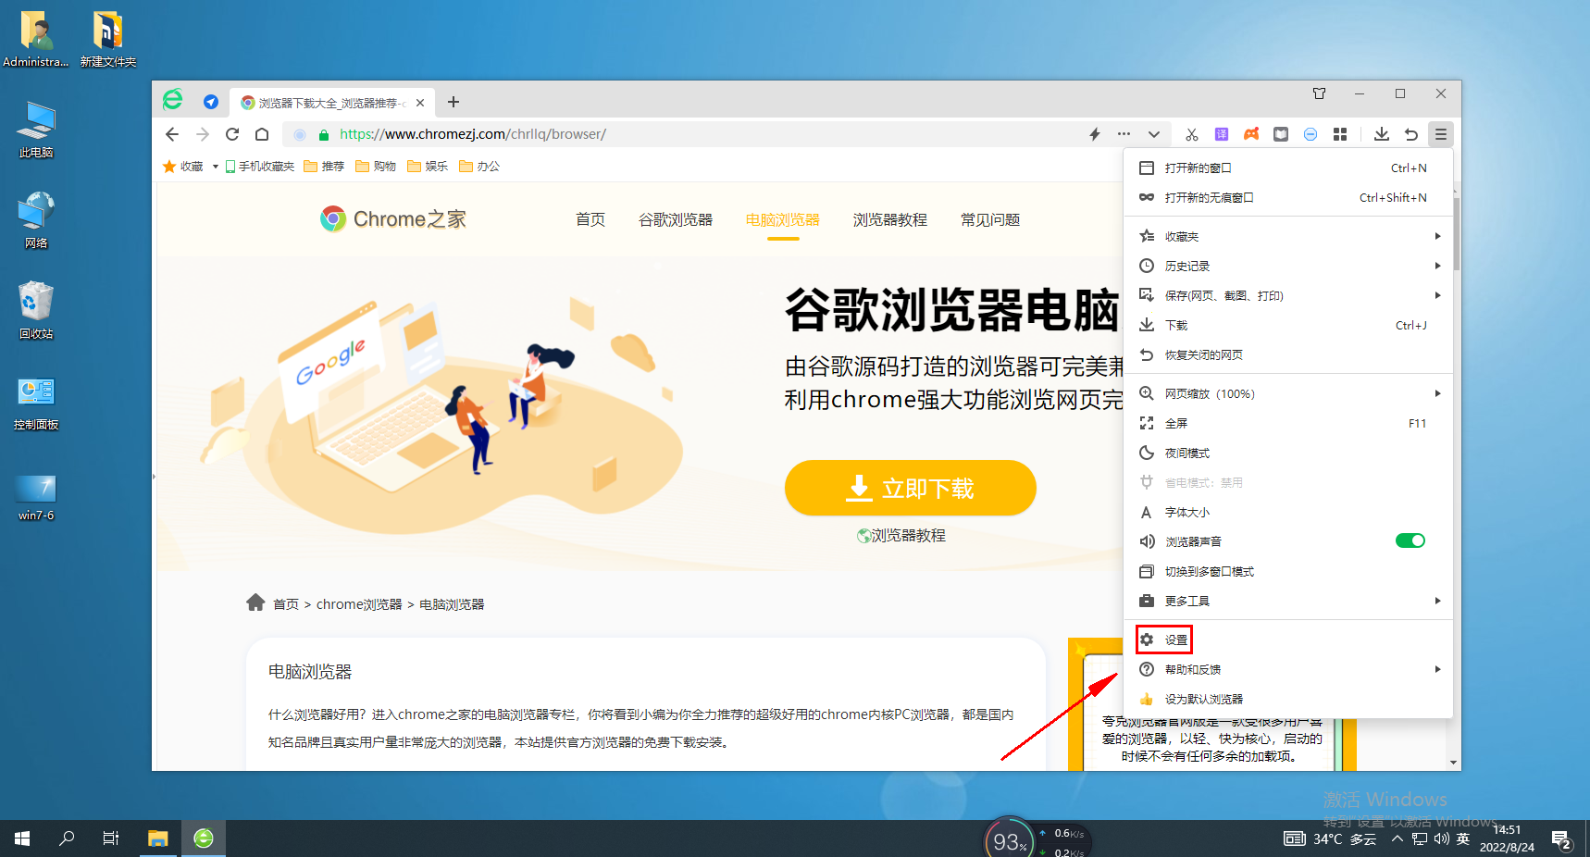This screenshot has width=1590, height=857.
Task: Click the taskbar search magnifier icon
Action: [67, 838]
